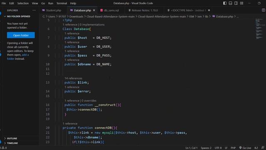The width and height of the screenshot is (266, 150).
Task: Click 'connectDB' in private function line
Action: 103,128
